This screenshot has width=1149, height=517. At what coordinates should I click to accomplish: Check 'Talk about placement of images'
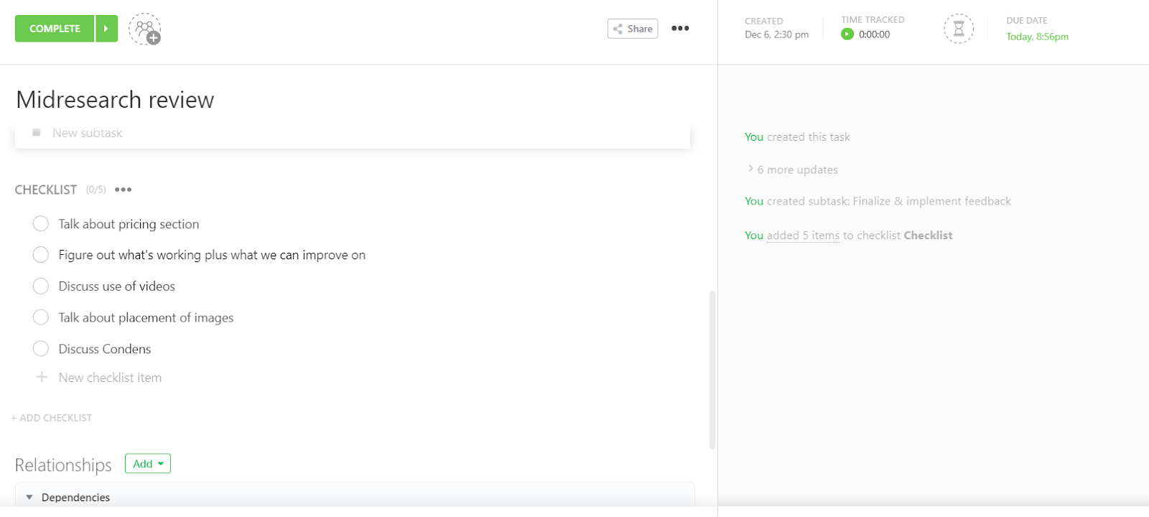(41, 317)
